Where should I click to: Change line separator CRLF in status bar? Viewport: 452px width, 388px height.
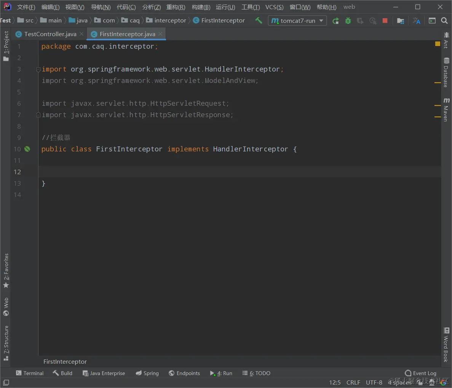353,383
